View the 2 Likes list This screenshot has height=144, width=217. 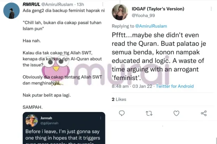coord(119,99)
